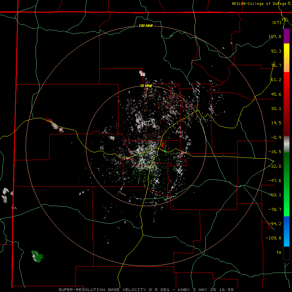Viewport: 292px width, 292px height.
Task: Select the -78.7 scale value
Action: pyautogui.click(x=275, y=210)
